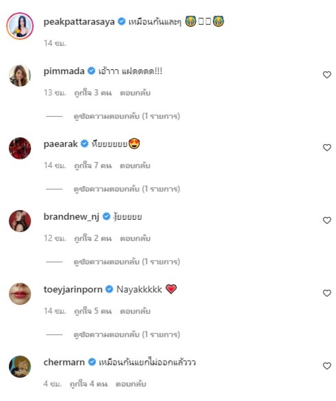Open chermarn's profile picture
The width and height of the screenshot is (336, 401).
click(20, 366)
